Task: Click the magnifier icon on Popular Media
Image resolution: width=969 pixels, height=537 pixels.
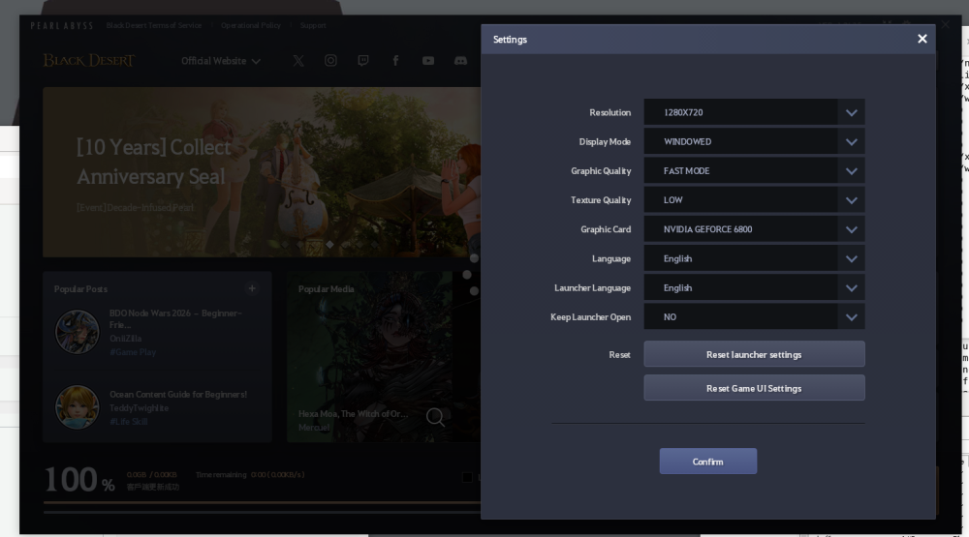Action: (x=436, y=417)
